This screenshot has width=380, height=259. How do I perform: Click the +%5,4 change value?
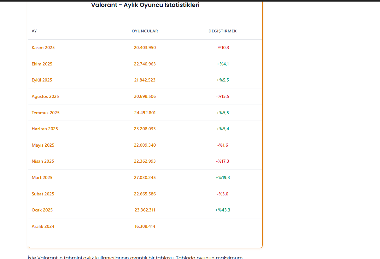[x=223, y=129]
